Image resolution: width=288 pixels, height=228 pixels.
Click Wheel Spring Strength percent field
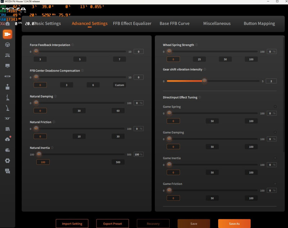[272, 52]
